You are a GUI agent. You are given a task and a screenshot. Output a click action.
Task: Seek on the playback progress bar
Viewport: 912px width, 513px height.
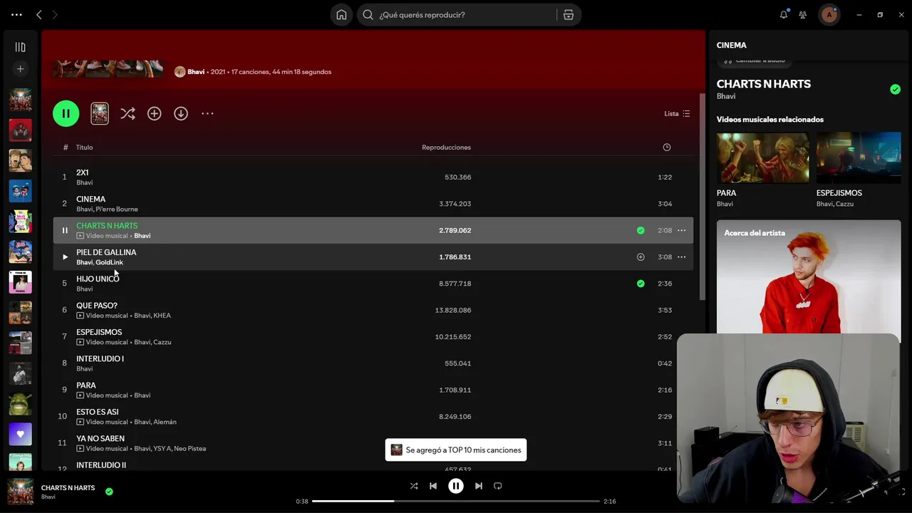click(x=456, y=502)
